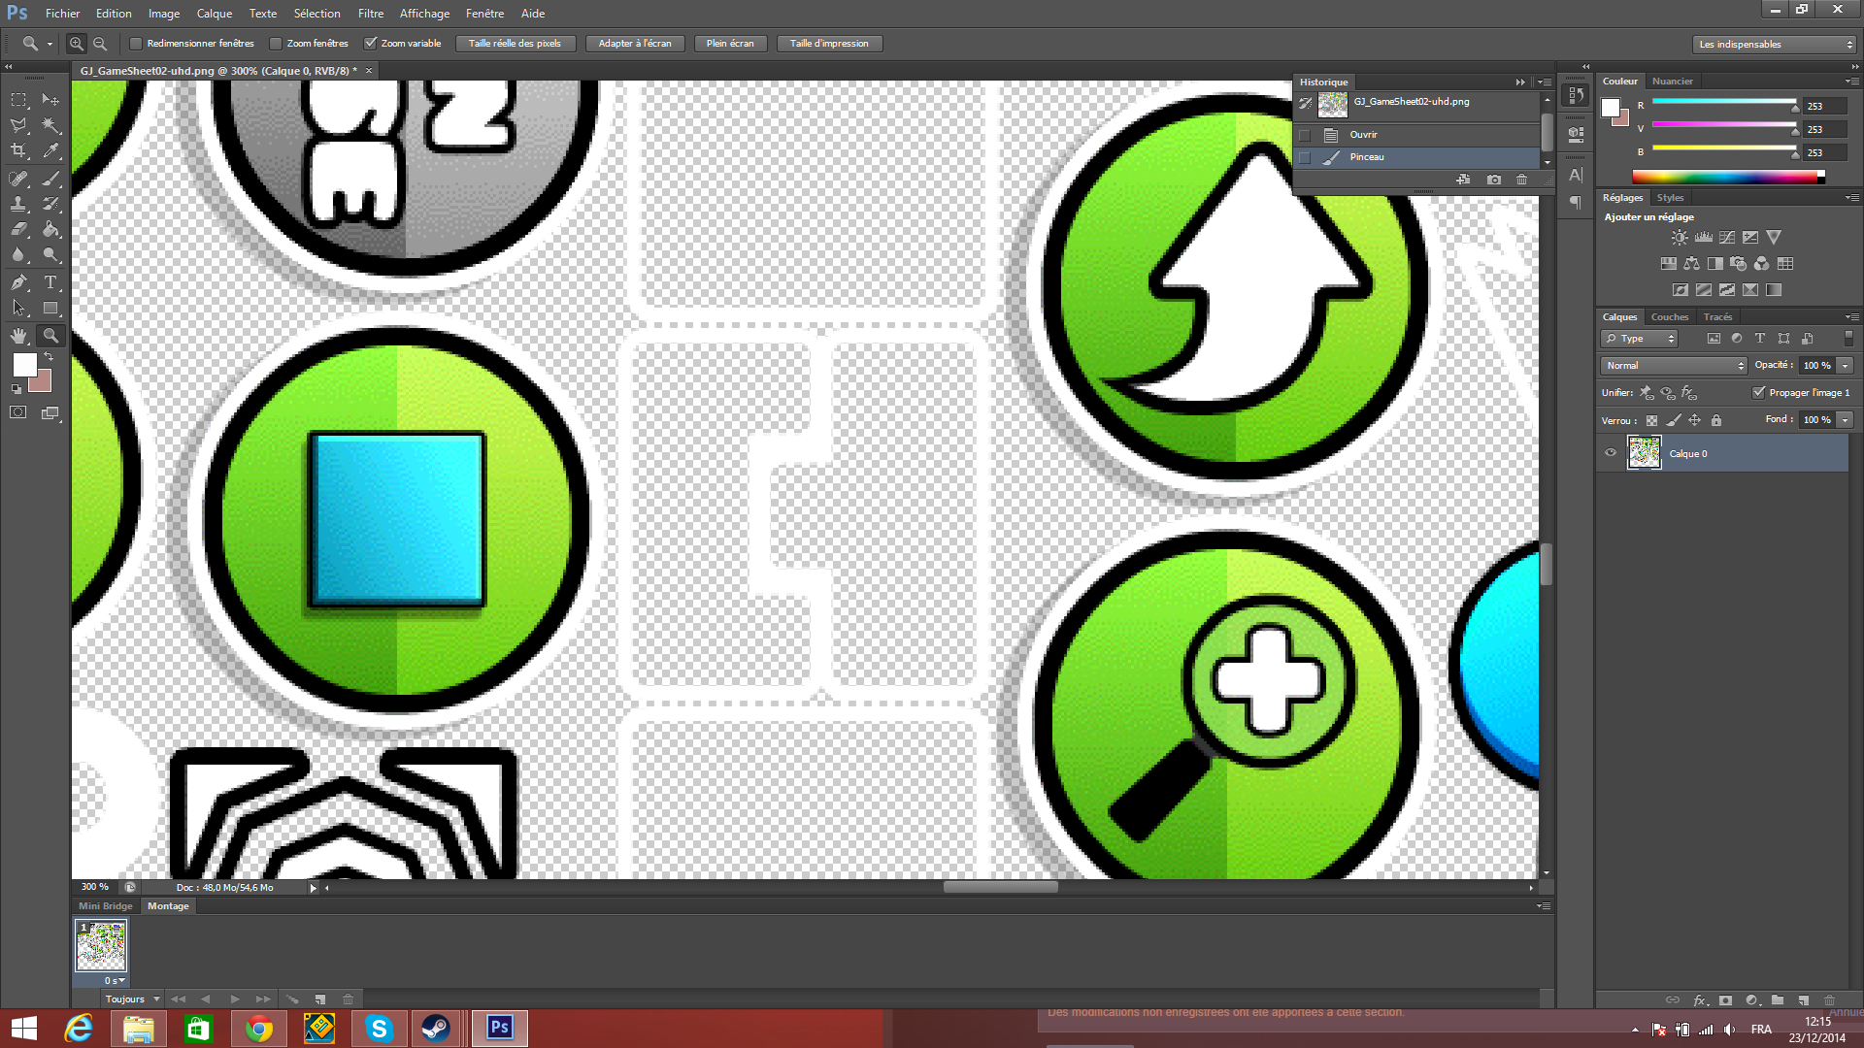Image resolution: width=1864 pixels, height=1048 pixels.
Task: Hide the Calque 0 layer
Action: (1611, 453)
